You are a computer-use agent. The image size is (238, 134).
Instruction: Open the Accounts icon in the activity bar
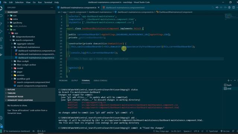pyautogui.click(x=1, y=118)
